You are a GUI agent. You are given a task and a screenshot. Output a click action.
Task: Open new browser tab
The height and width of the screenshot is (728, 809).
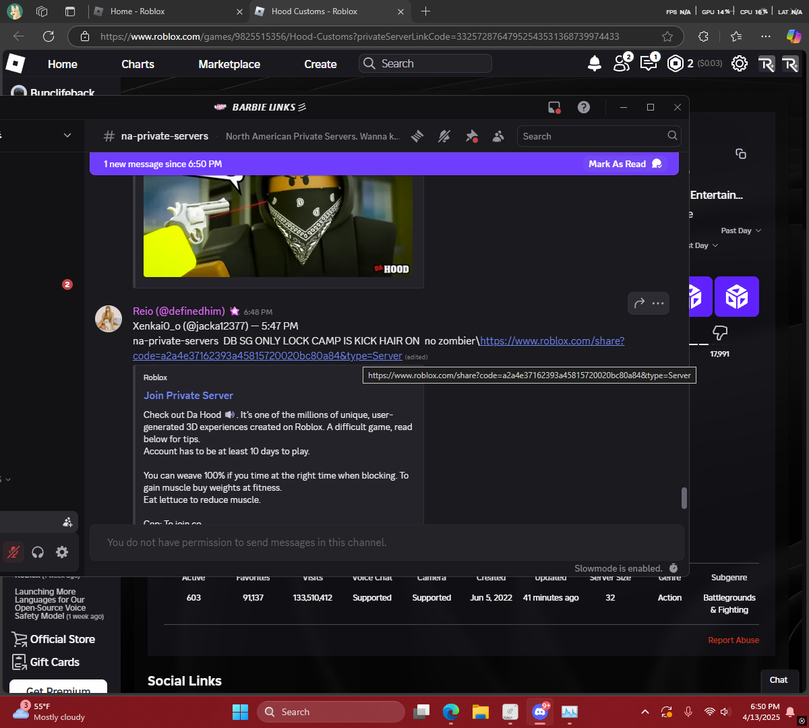point(425,11)
